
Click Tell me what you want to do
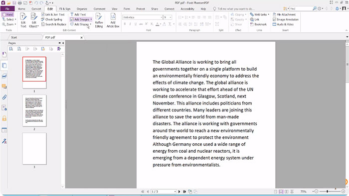tap(236, 9)
